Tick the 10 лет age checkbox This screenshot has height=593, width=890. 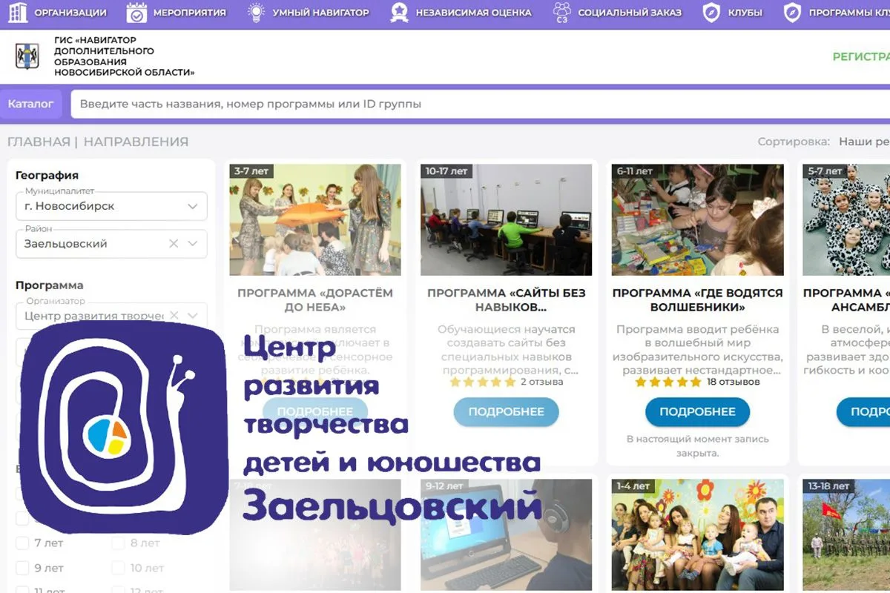coord(118,569)
